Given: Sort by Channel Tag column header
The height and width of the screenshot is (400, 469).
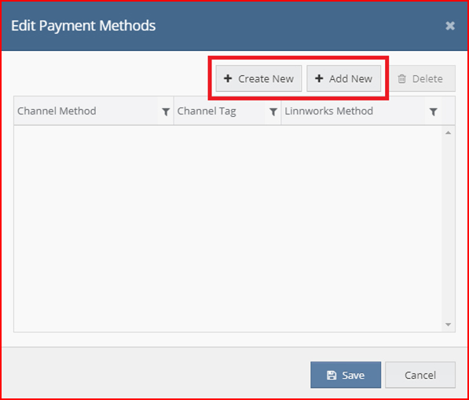Looking at the screenshot, I should click(x=207, y=111).
